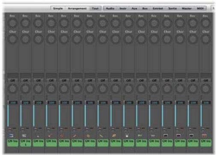Click the white instrument icon on channel strip 10
The height and width of the screenshot is (155, 217).
[x=127, y=136]
